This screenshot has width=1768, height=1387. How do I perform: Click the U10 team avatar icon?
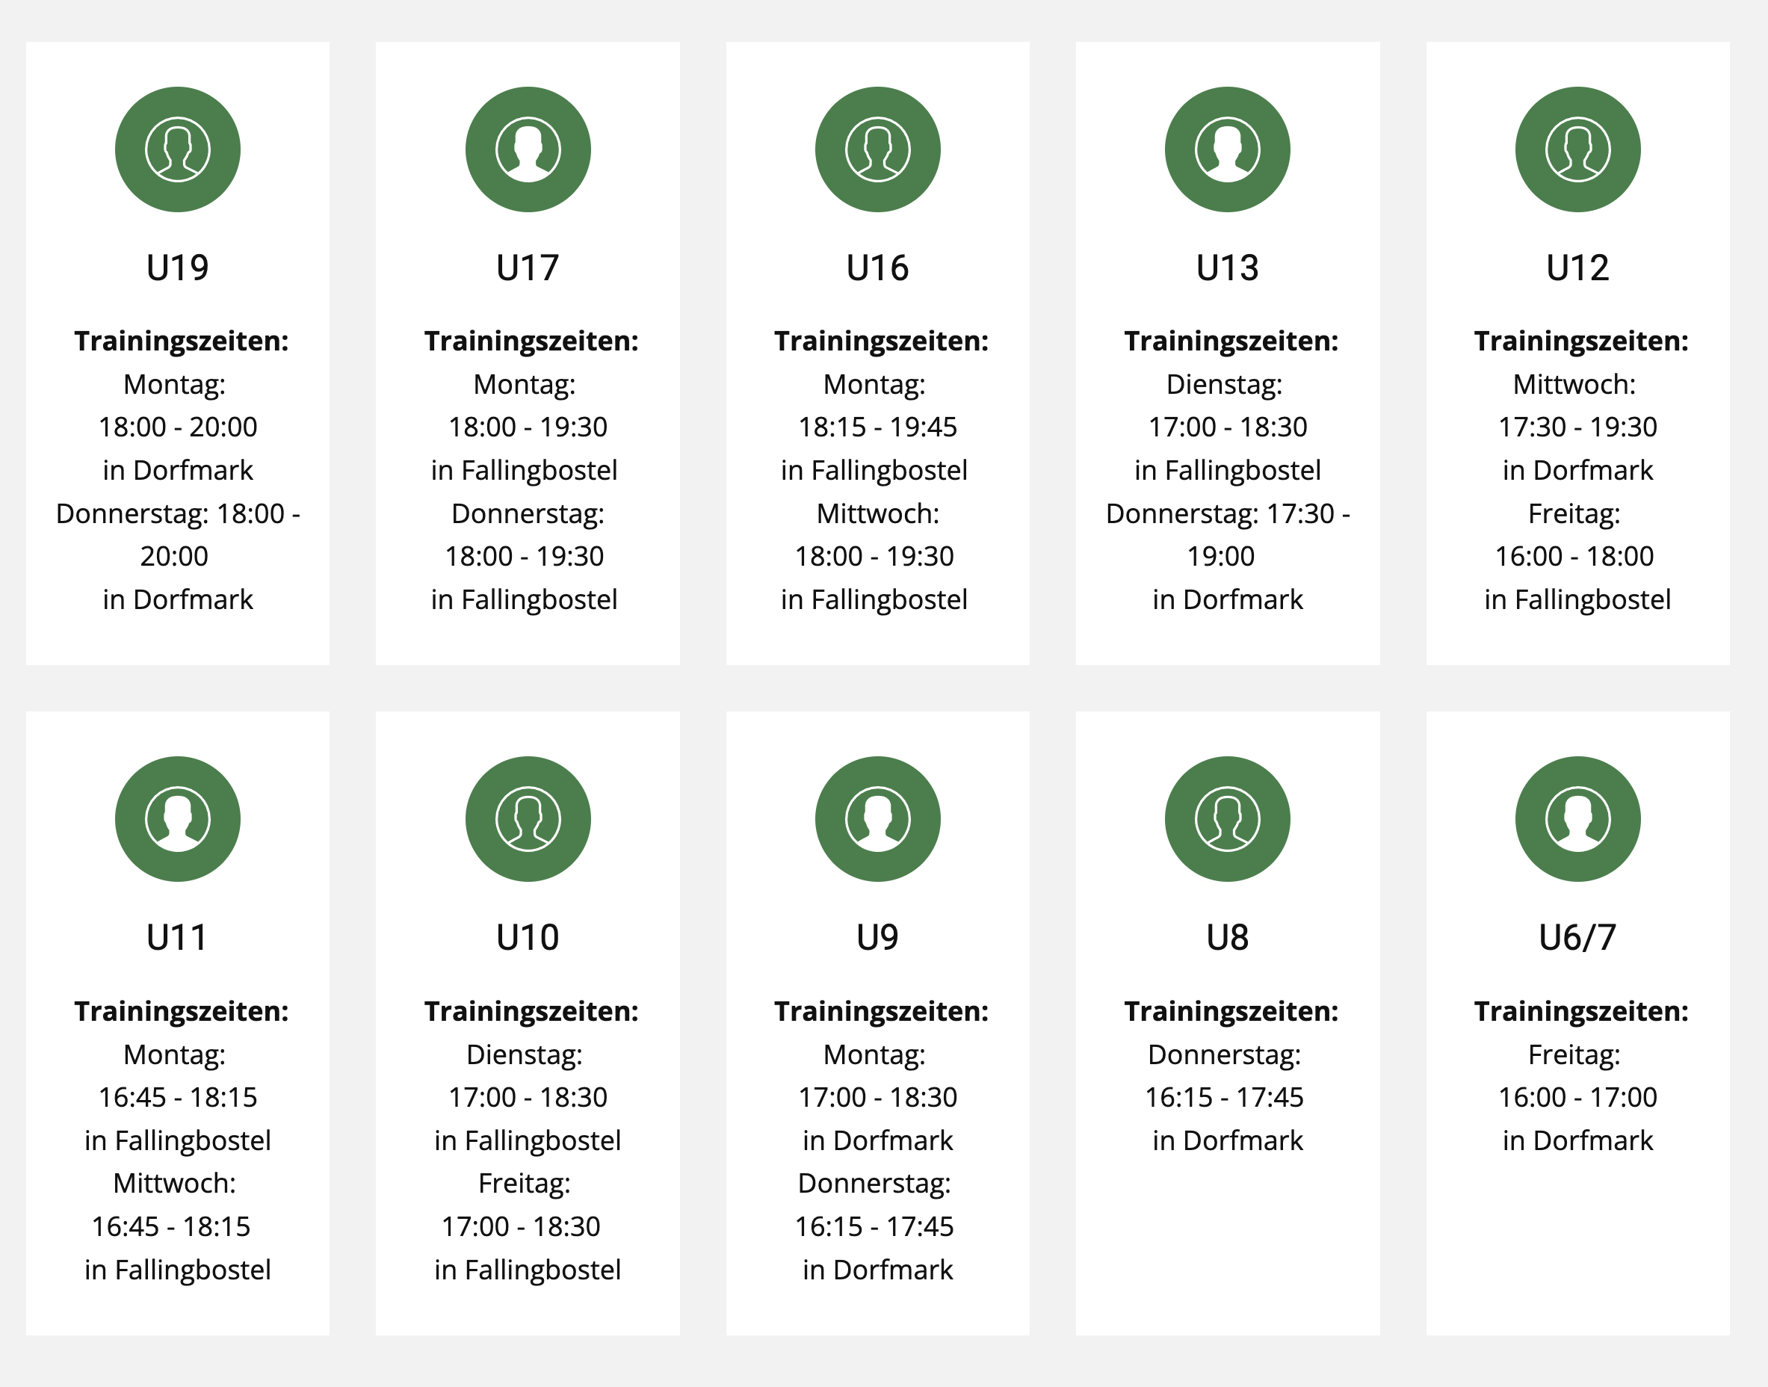(528, 818)
